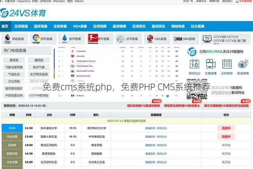Open the 篮球视频 nav item
The image size is (253, 169).
[x=119, y=26]
